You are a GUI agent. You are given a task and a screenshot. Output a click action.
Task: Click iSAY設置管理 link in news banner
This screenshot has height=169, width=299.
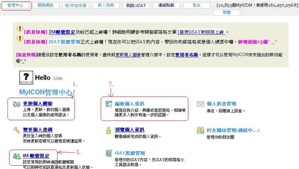pos(64,41)
